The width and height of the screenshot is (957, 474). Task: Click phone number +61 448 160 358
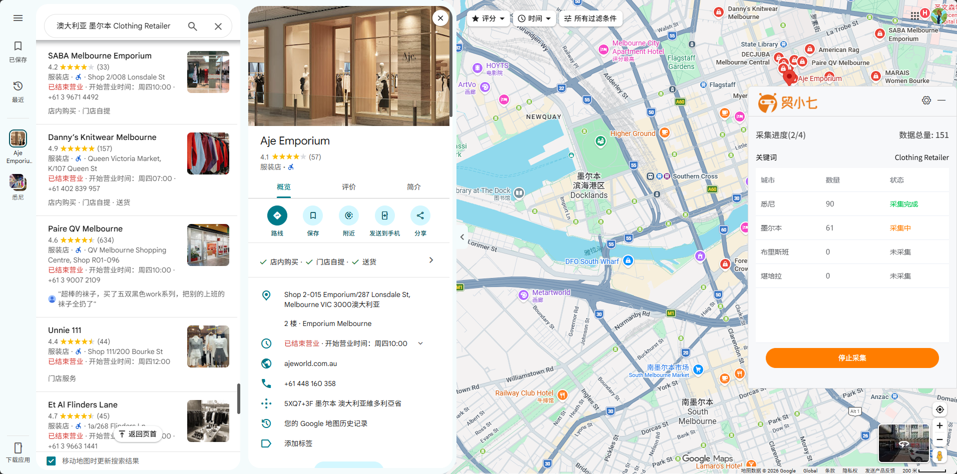point(310,383)
